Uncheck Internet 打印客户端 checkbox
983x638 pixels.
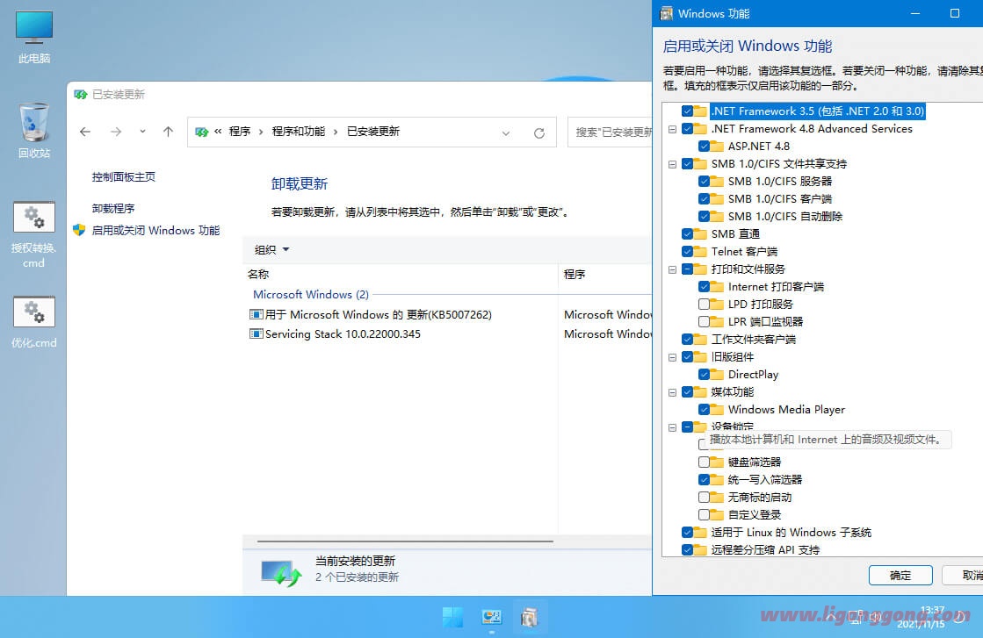pyautogui.click(x=704, y=287)
